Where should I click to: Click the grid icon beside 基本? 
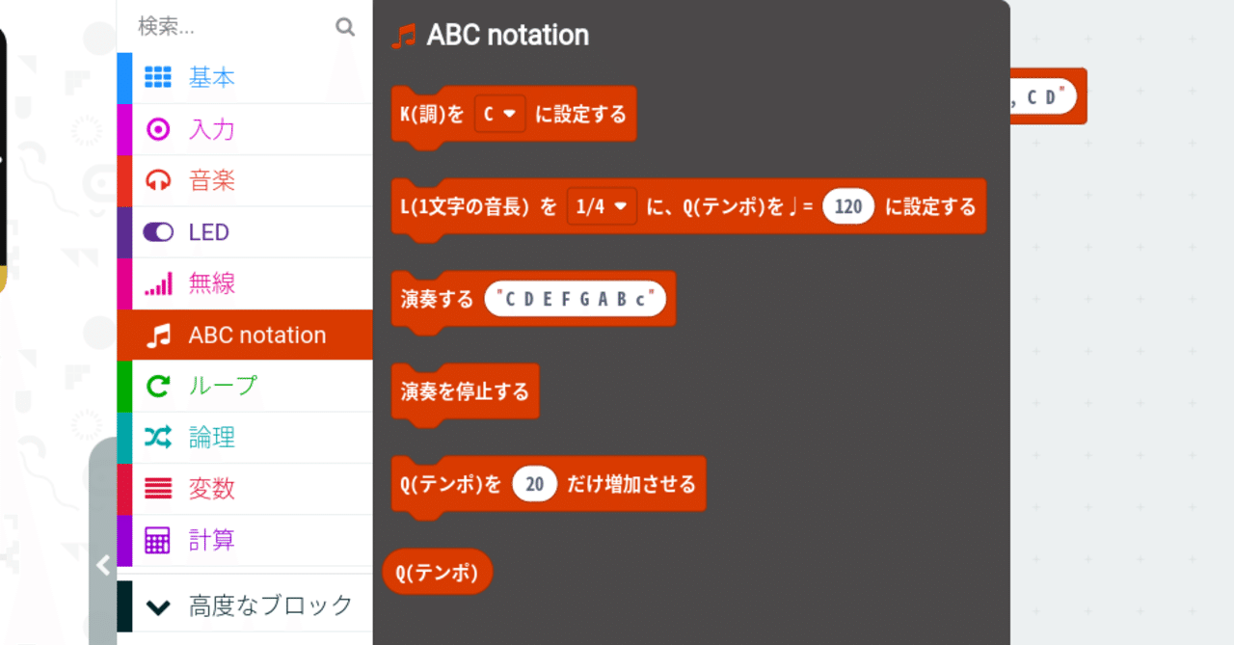tap(158, 77)
